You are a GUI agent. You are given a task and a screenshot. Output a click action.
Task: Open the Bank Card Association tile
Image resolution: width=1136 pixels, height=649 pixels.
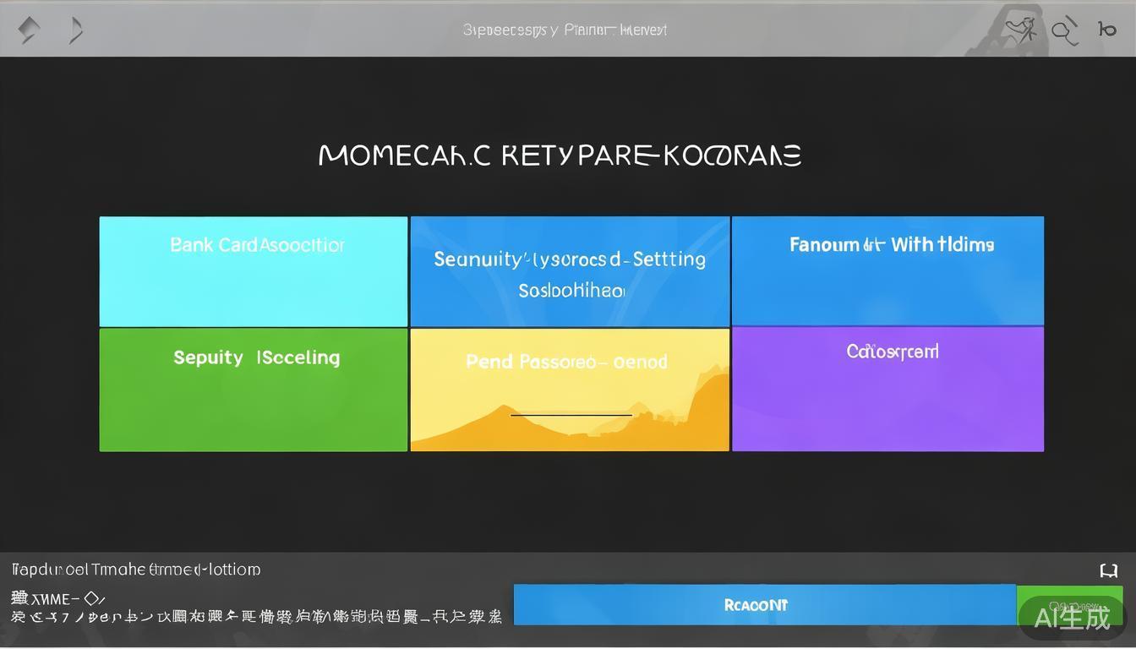(254, 271)
